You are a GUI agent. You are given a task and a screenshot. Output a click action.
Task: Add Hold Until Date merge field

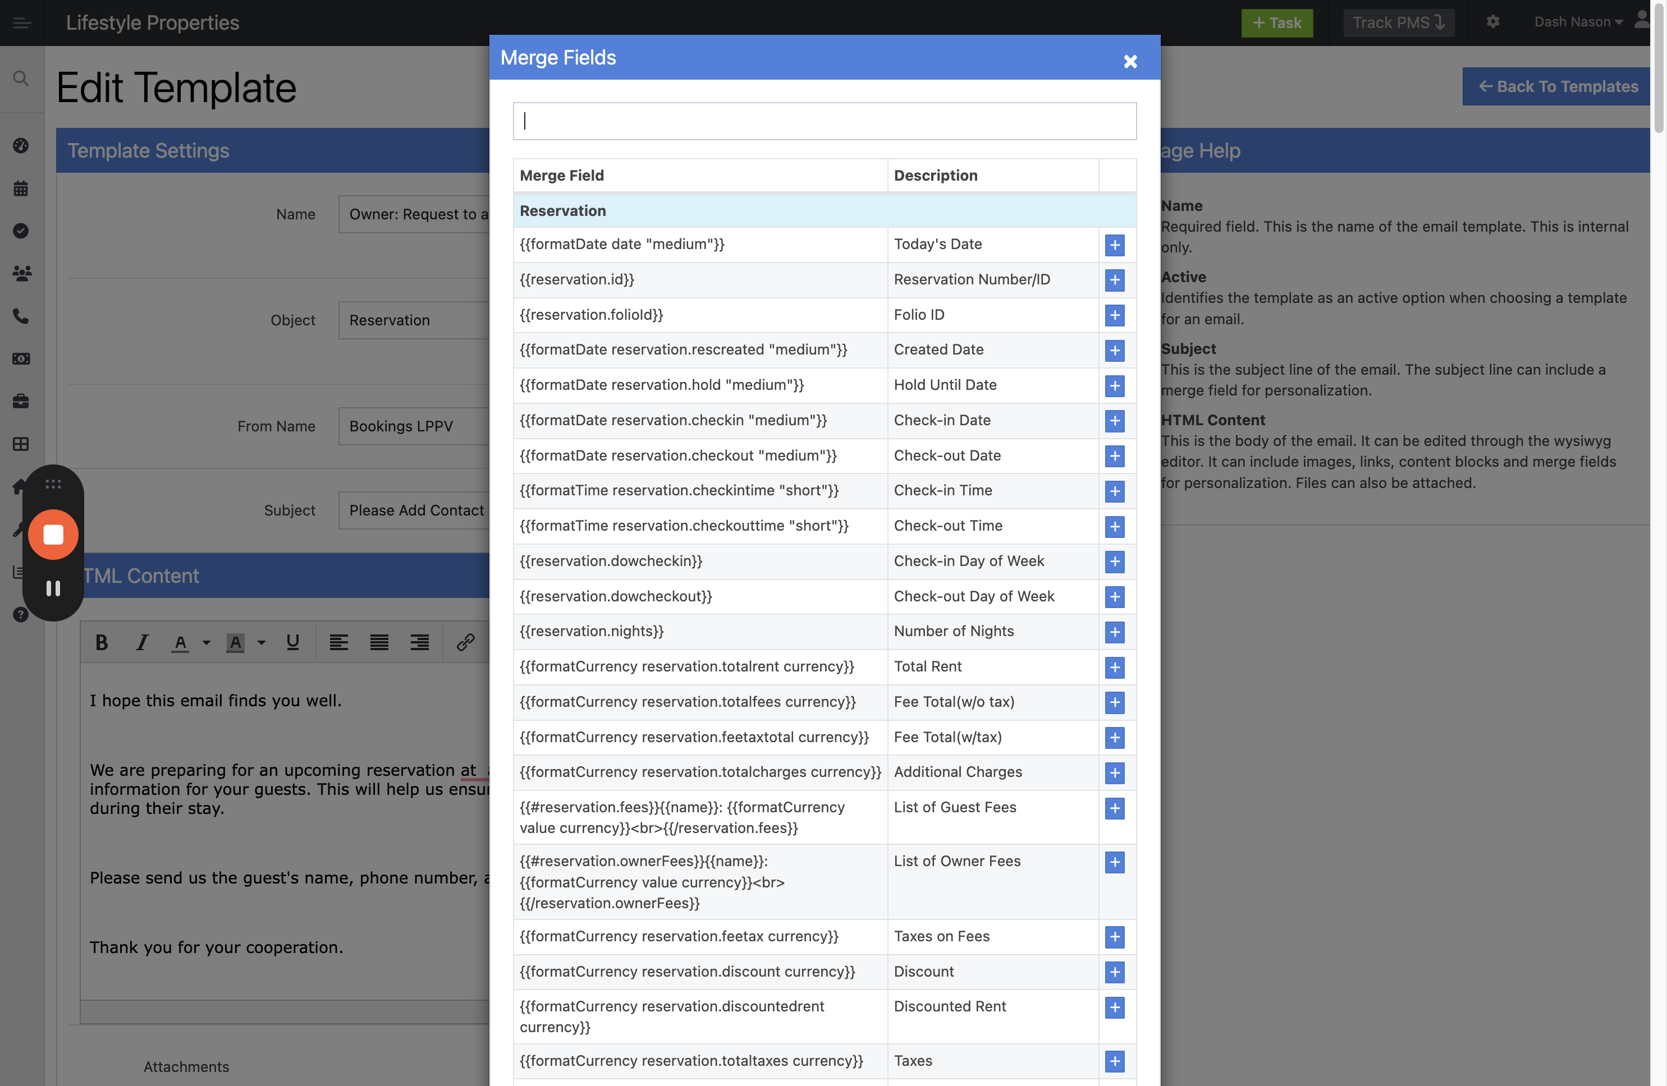(x=1114, y=386)
